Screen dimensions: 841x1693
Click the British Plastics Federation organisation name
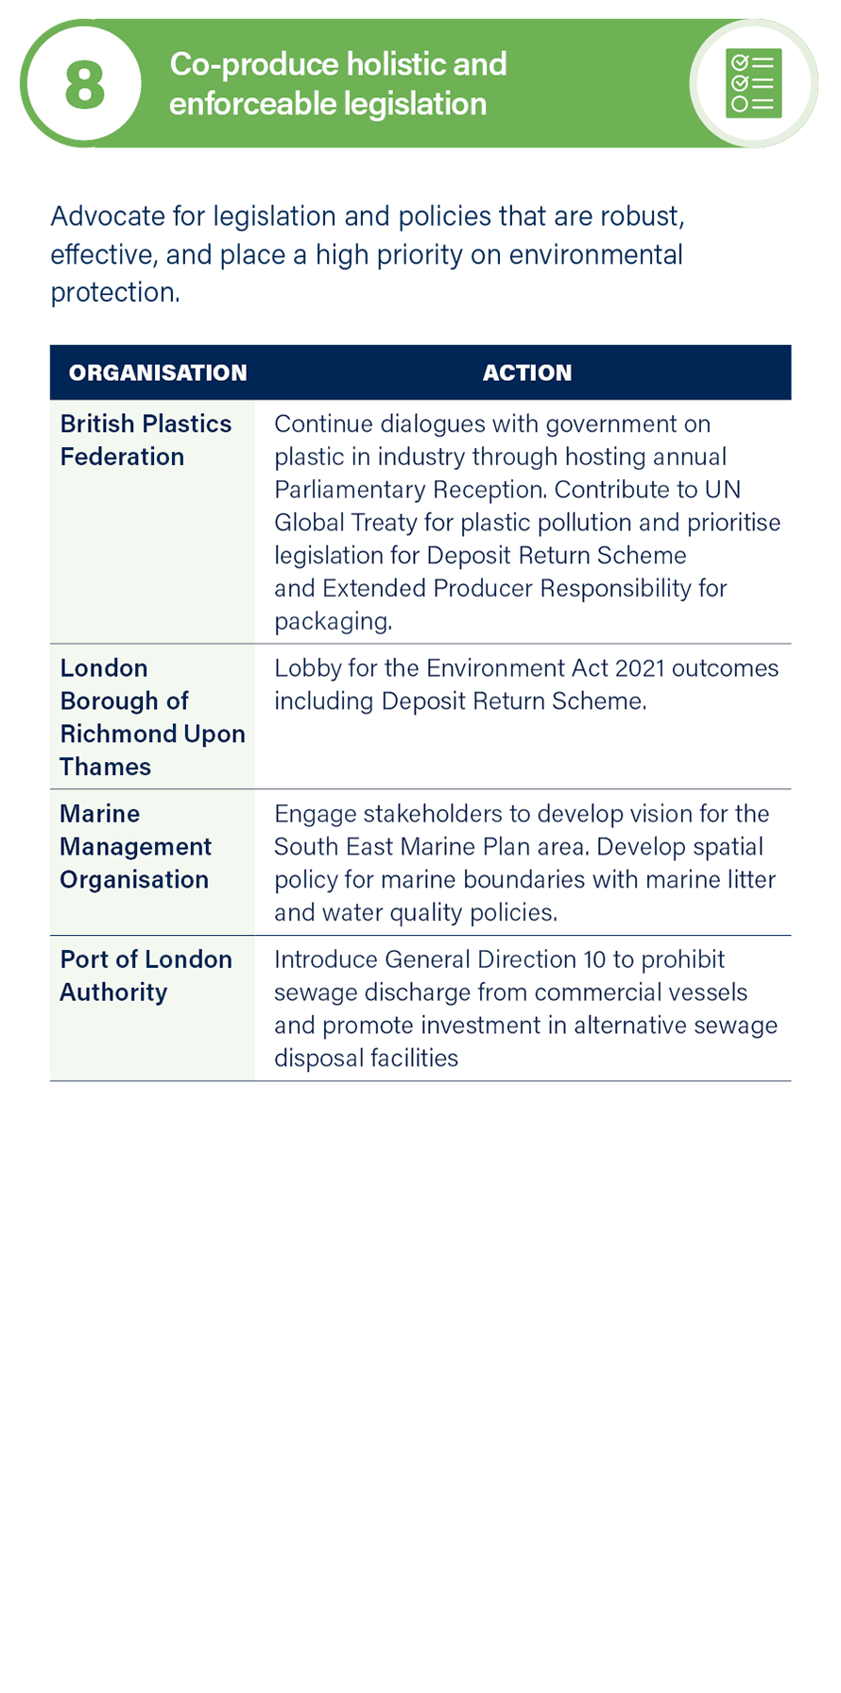tap(146, 440)
